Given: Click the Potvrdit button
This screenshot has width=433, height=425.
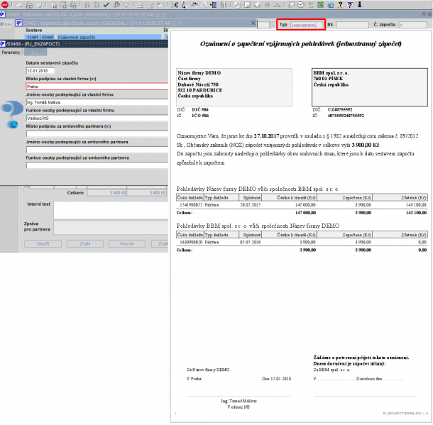Looking at the screenshot, I should [127, 244].
